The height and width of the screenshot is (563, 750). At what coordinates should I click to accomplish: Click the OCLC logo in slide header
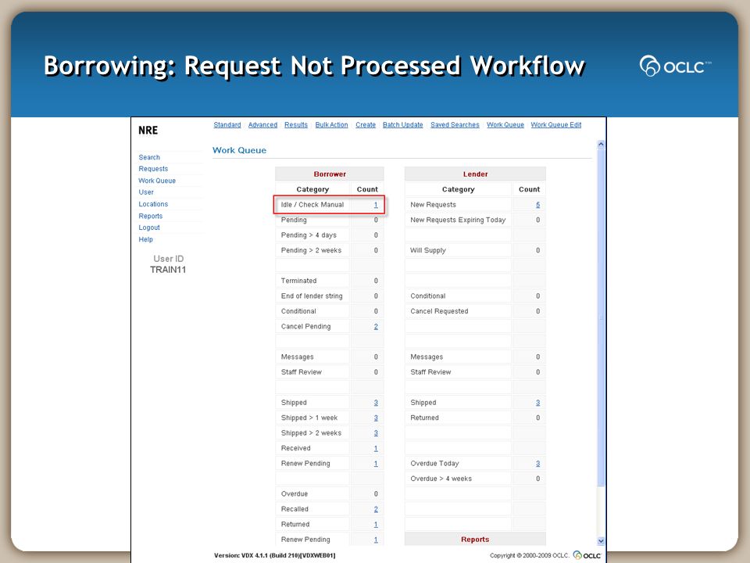coord(675,66)
